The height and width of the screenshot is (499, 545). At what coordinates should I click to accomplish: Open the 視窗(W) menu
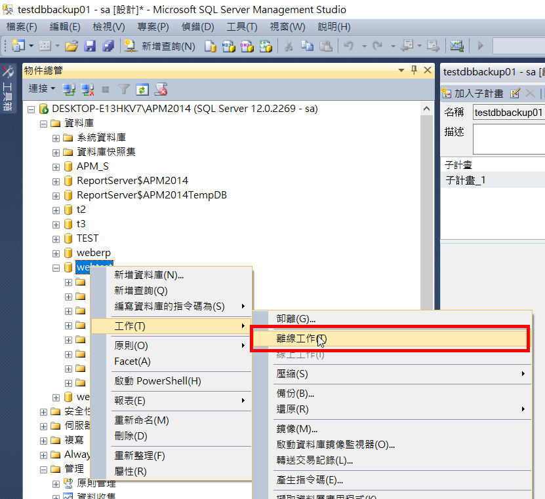click(287, 27)
